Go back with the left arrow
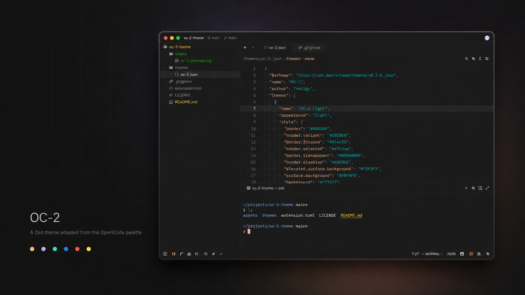 [x=245, y=48]
